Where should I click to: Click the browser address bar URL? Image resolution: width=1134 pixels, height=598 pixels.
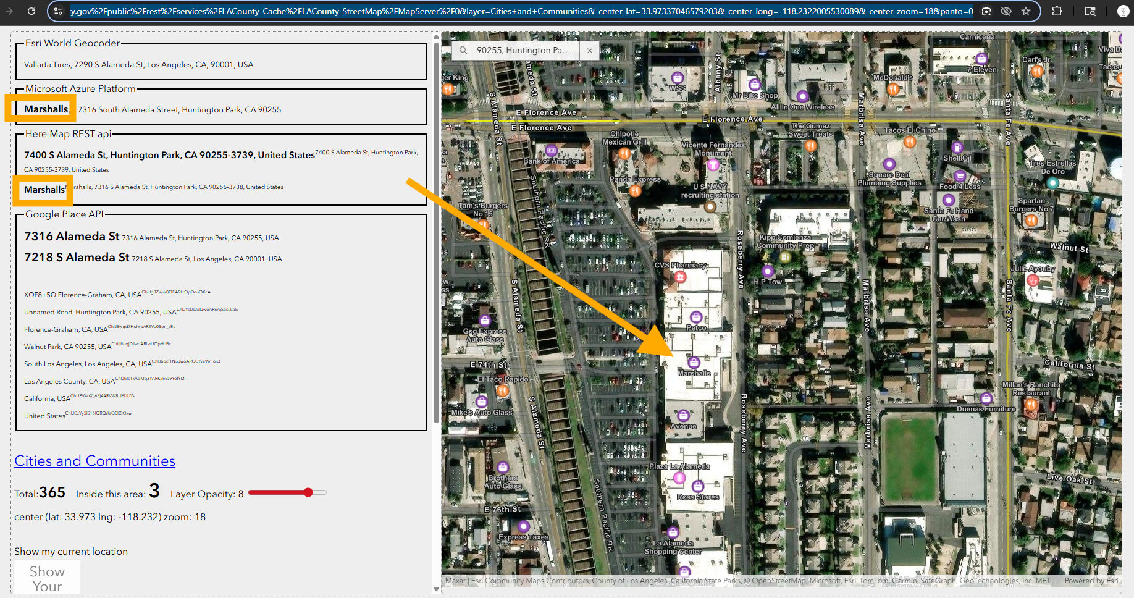521,11
